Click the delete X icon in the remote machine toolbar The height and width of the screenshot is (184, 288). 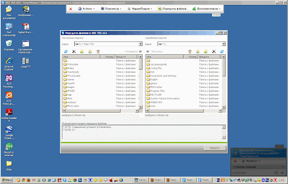[214, 52]
